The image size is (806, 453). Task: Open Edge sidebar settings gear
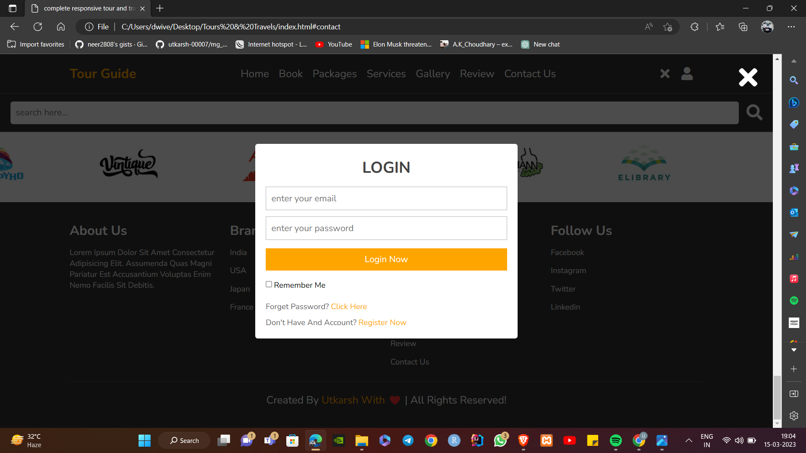pos(793,416)
